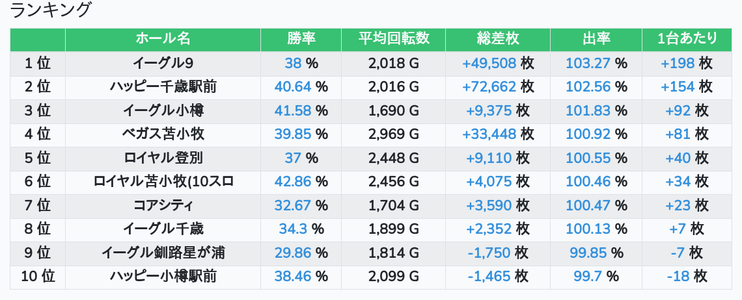The image size is (742, 300).
Task: Open the ベガス苫小牧 entry
Action: pos(163,134)
